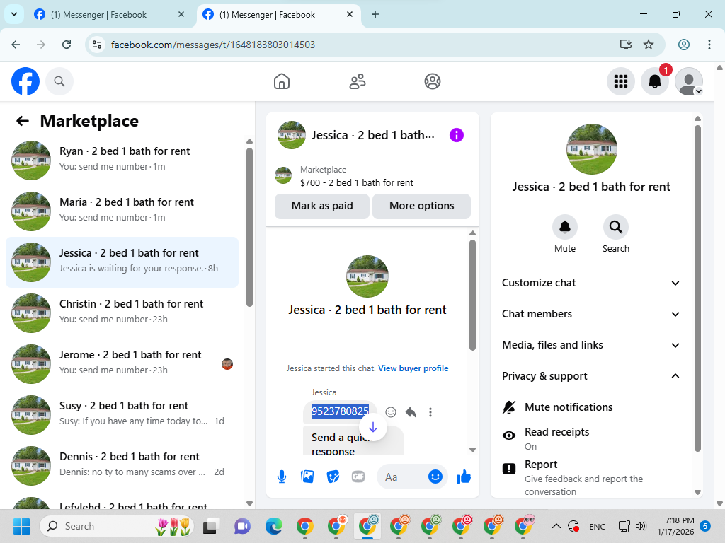Viewport: 725px width, 543px height.
Task: Collapse Privacy & support section
Action: pyautogui.click(x=591, y=376)
